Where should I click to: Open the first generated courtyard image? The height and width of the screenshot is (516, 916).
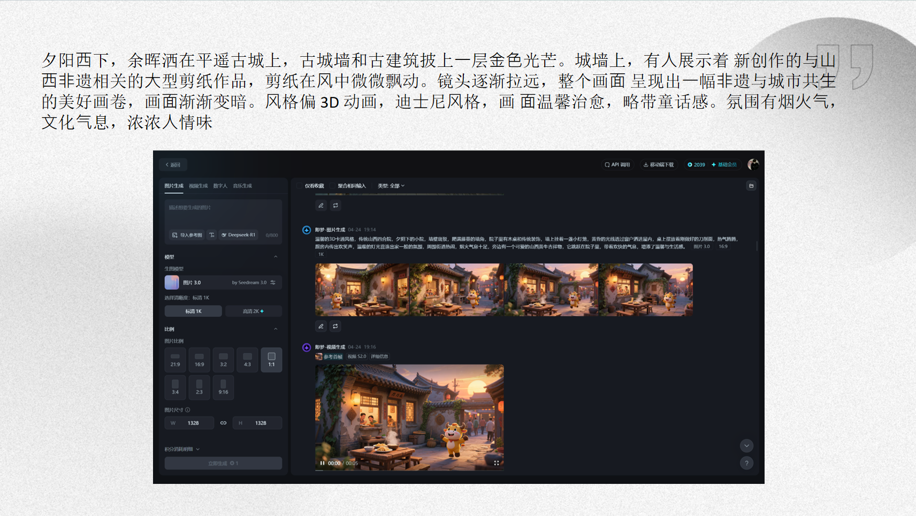click(x=362, y=290)
